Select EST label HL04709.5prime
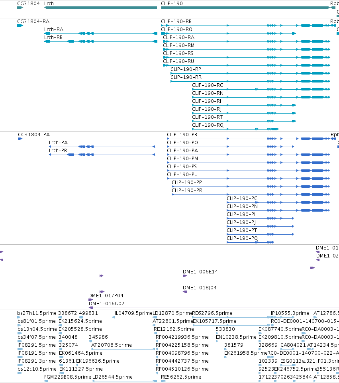This screenshot has width=339, height=383. (x=132, y=313)
